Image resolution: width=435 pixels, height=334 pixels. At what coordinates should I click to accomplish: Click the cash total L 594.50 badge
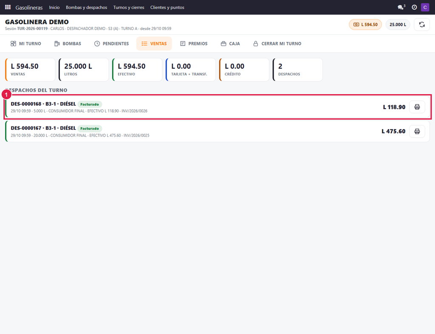[365, 25]
